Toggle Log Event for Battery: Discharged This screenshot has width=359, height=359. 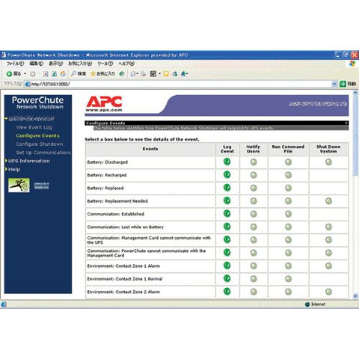227,162
